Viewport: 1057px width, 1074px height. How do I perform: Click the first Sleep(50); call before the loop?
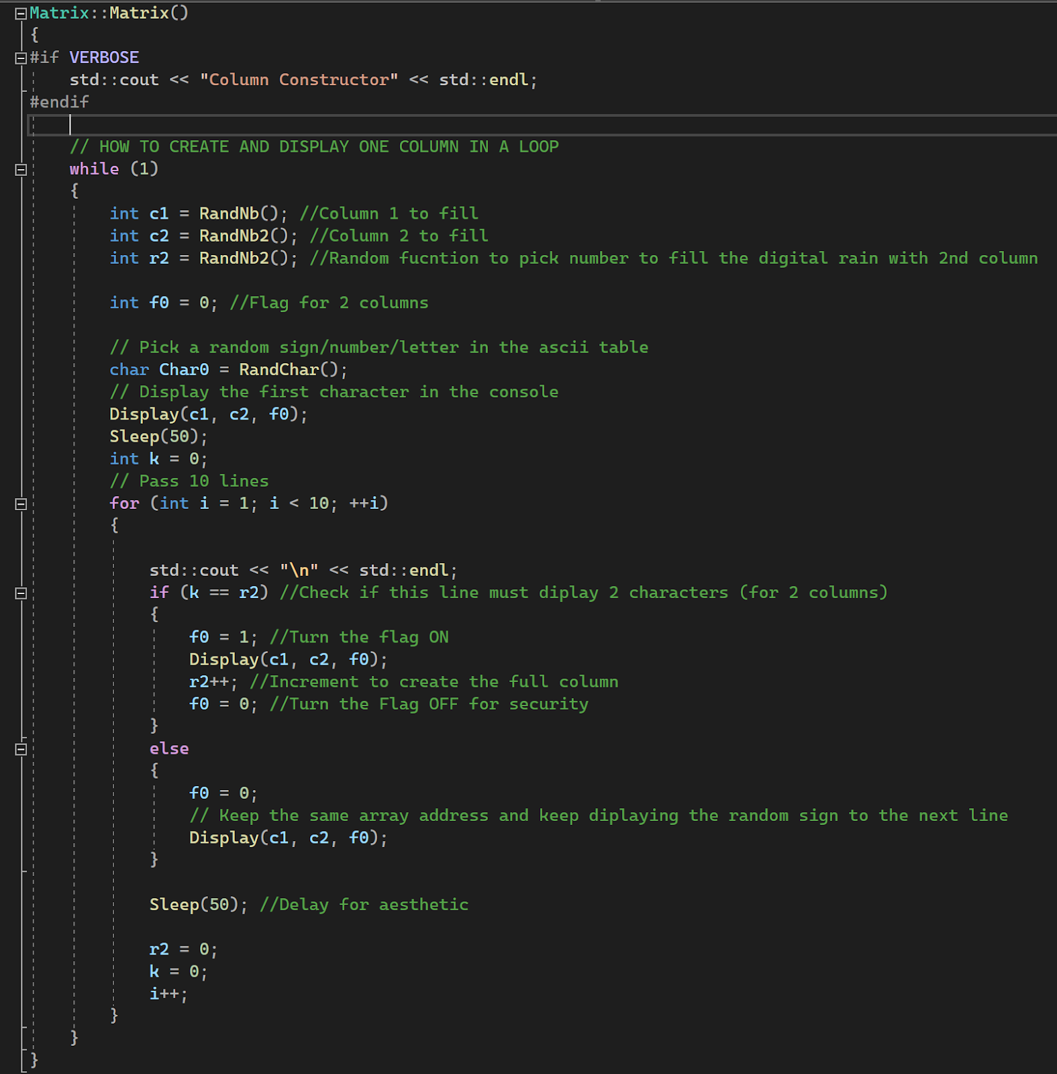pos(159,436)
